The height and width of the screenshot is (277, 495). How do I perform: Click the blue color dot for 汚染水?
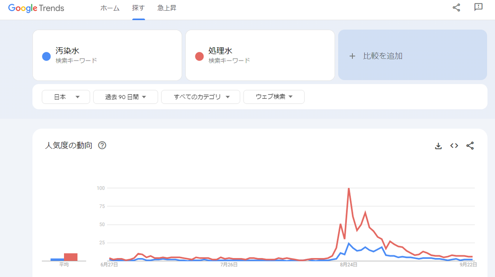coord(47,56)
